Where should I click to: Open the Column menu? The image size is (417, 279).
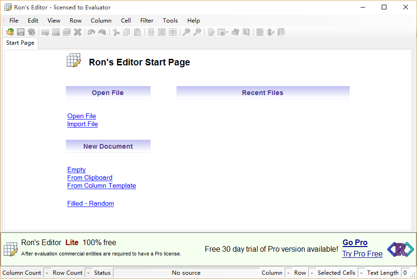(x=101, y=21)
